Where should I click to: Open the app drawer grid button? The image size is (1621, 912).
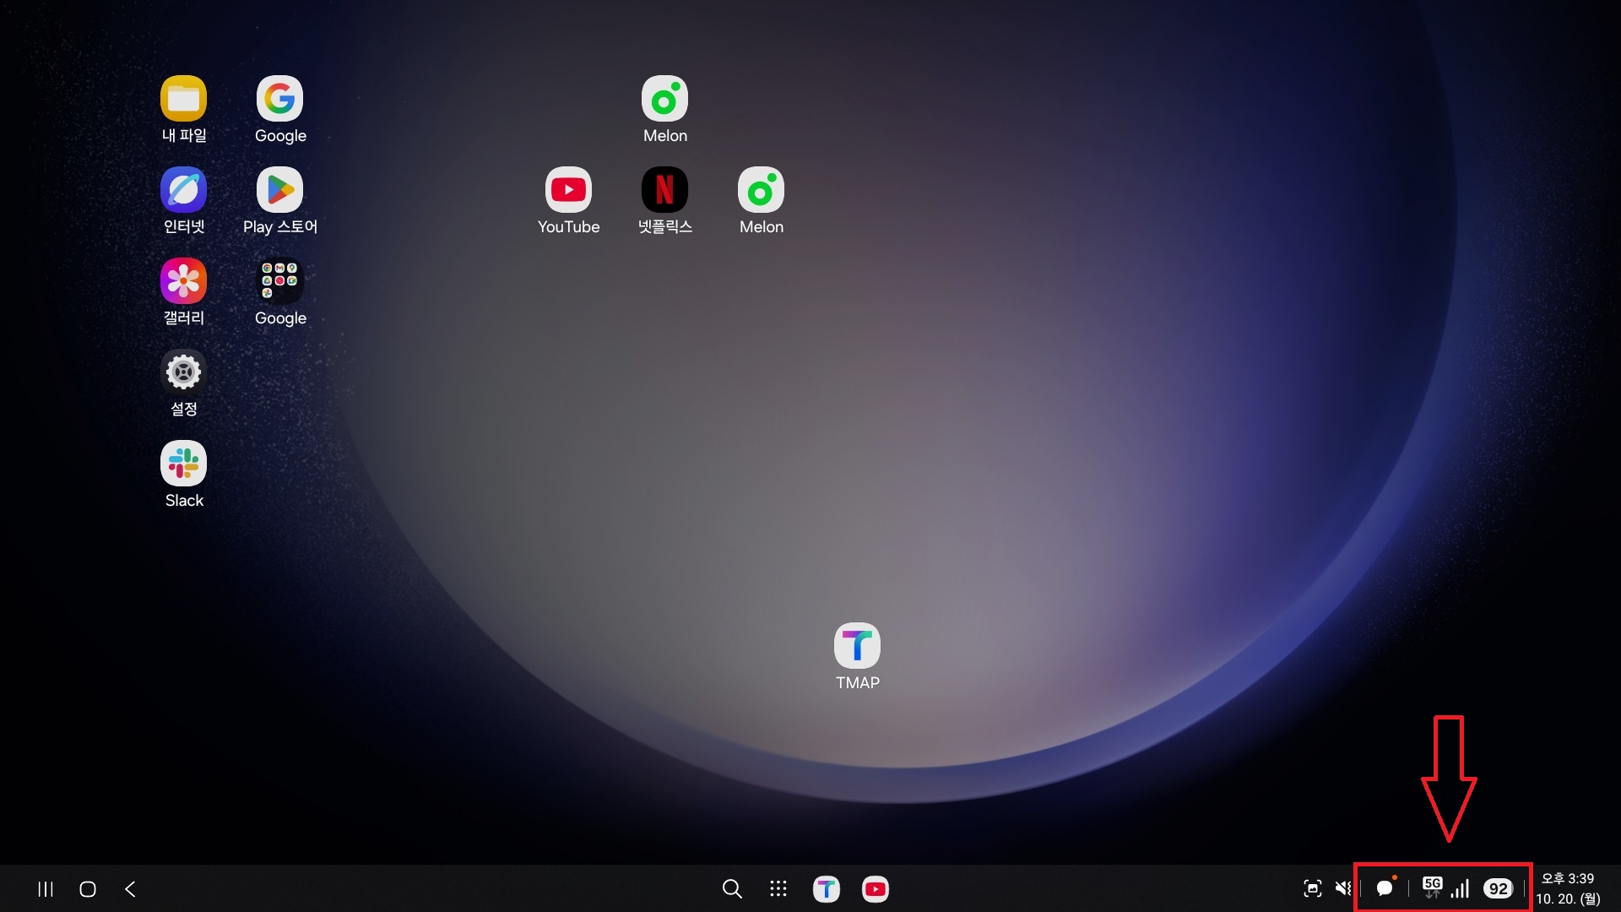coord(778,888)
